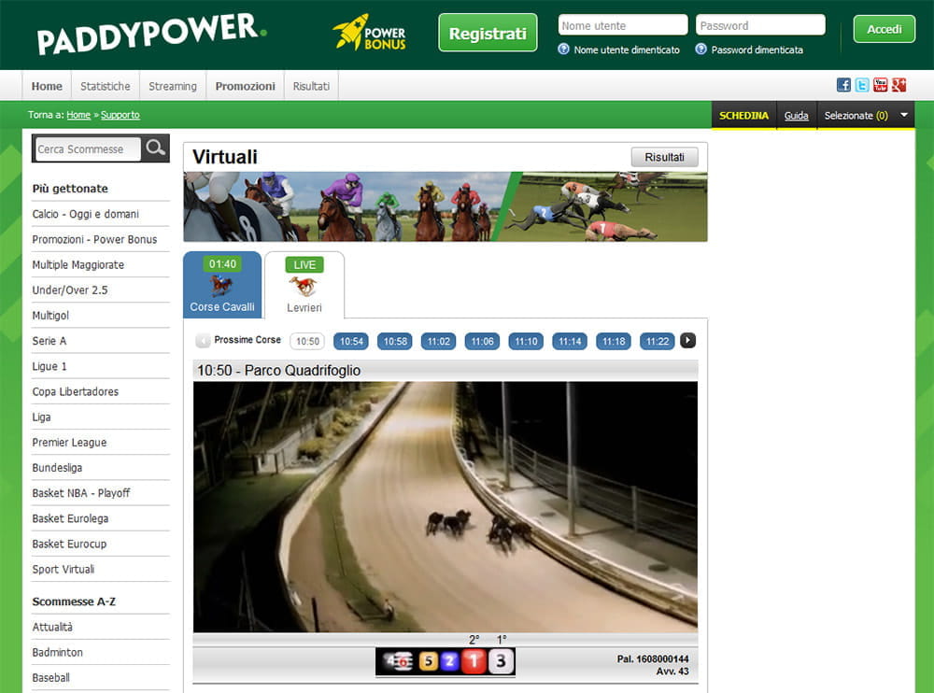Focus the Nome utente input field

[x=622, y=25]
